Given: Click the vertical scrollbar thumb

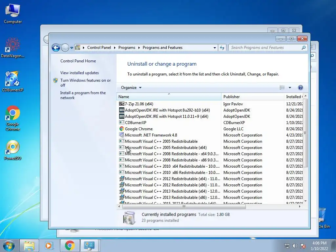Looking at the screenshot, I should pyautogui.click(x=305, y=133).
